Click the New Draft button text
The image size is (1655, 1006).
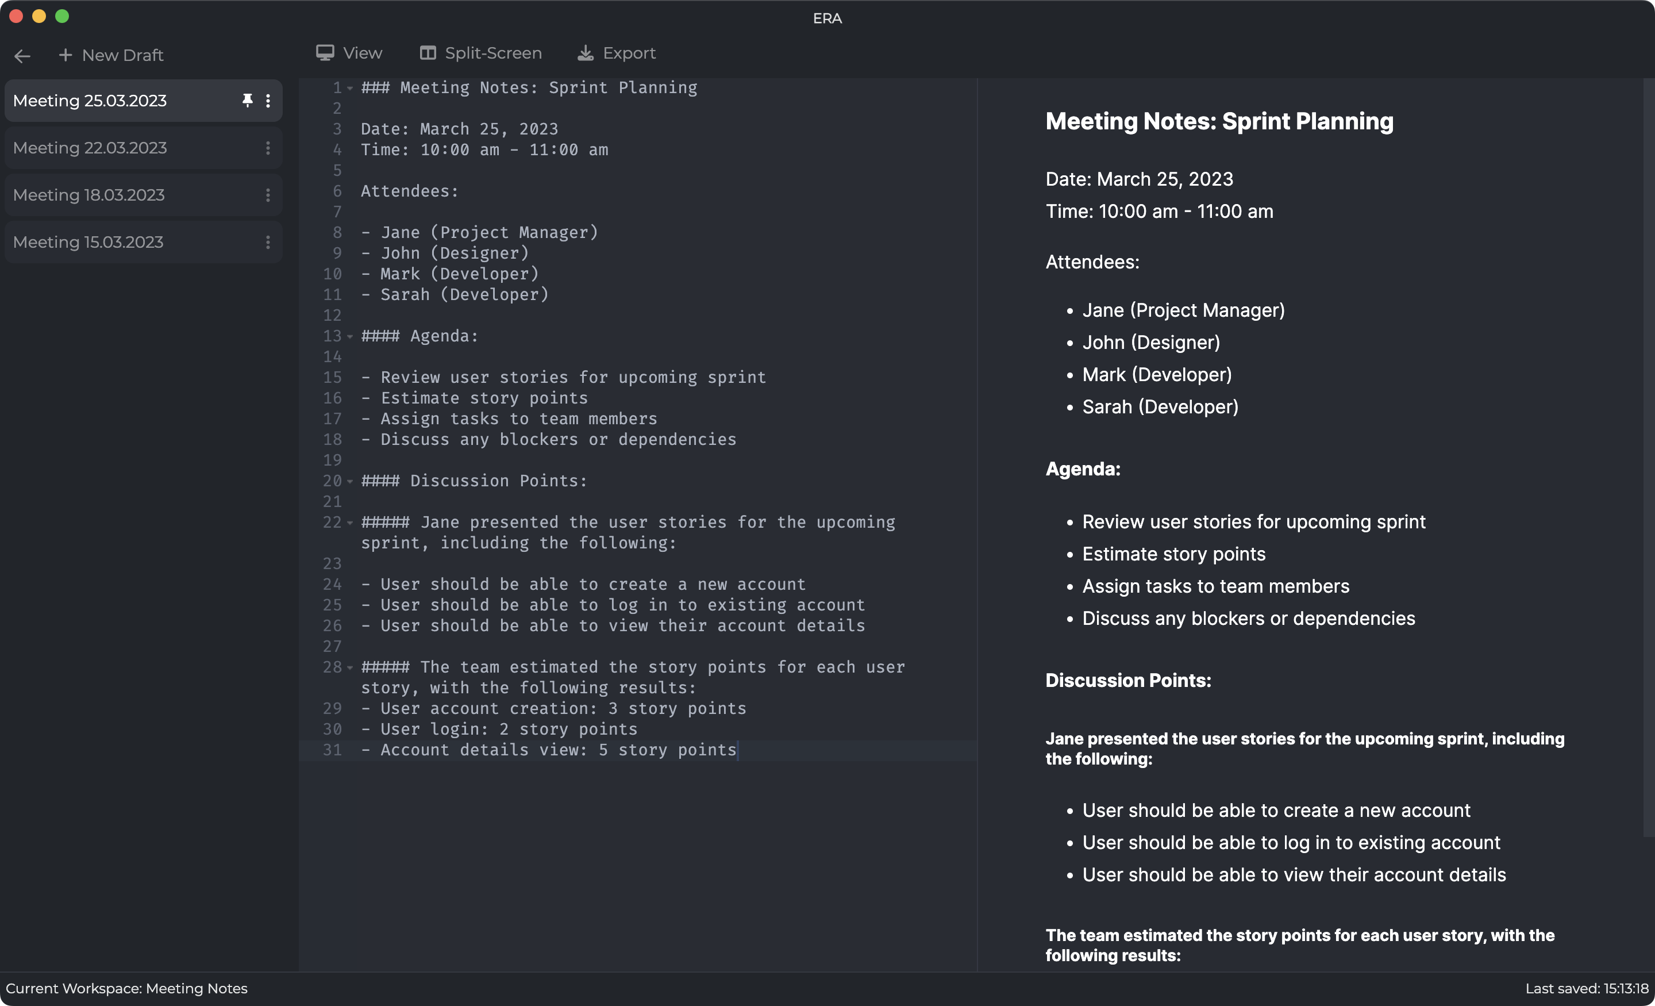click(122, 55)
